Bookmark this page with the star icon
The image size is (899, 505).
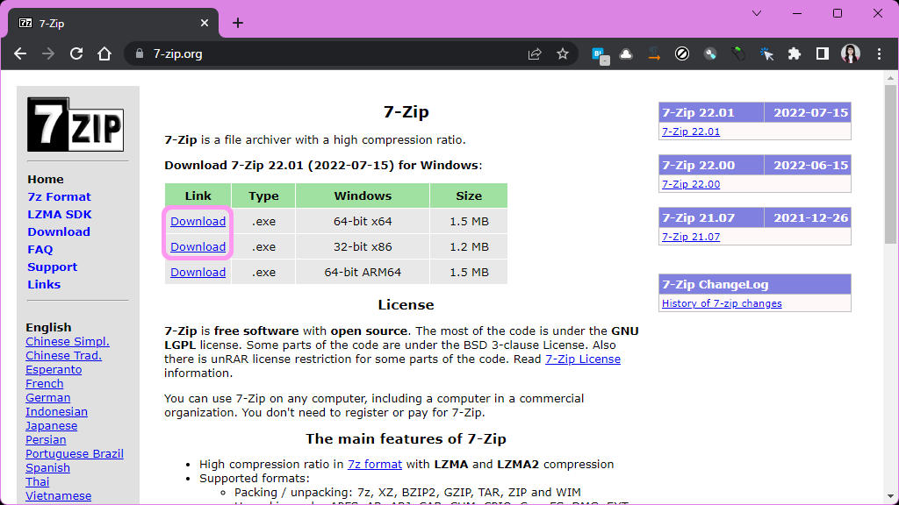point(563,53)
